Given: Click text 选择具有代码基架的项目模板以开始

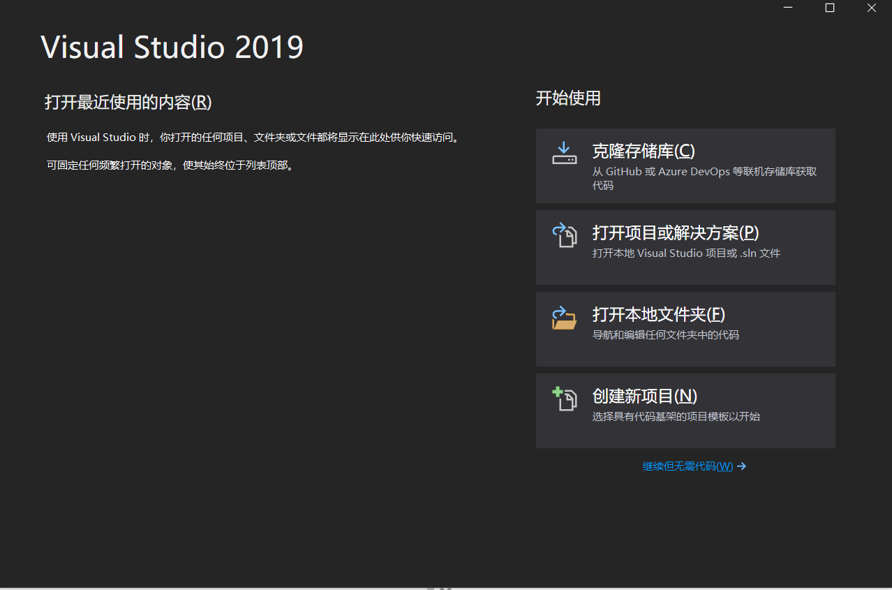Looking at the screenshot, I should click(x=676, y=416).
